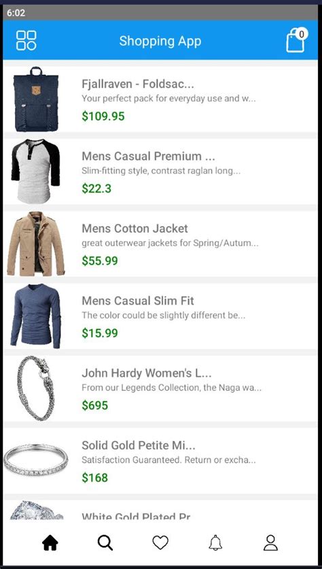Tap the $695 price of John Hardy
Viewport: 322px width, 569px height.
click(95, 406)
